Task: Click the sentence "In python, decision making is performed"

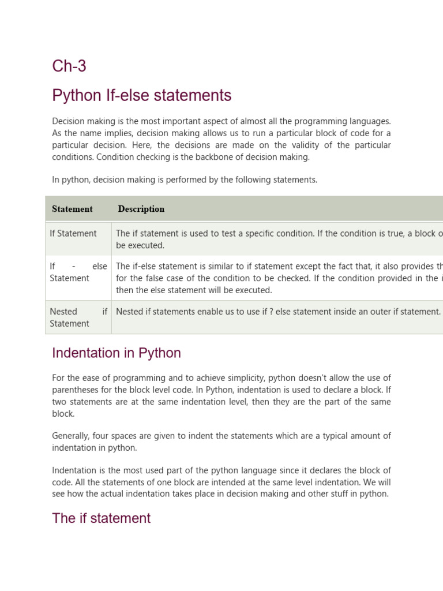Action: tap(185, 179)
